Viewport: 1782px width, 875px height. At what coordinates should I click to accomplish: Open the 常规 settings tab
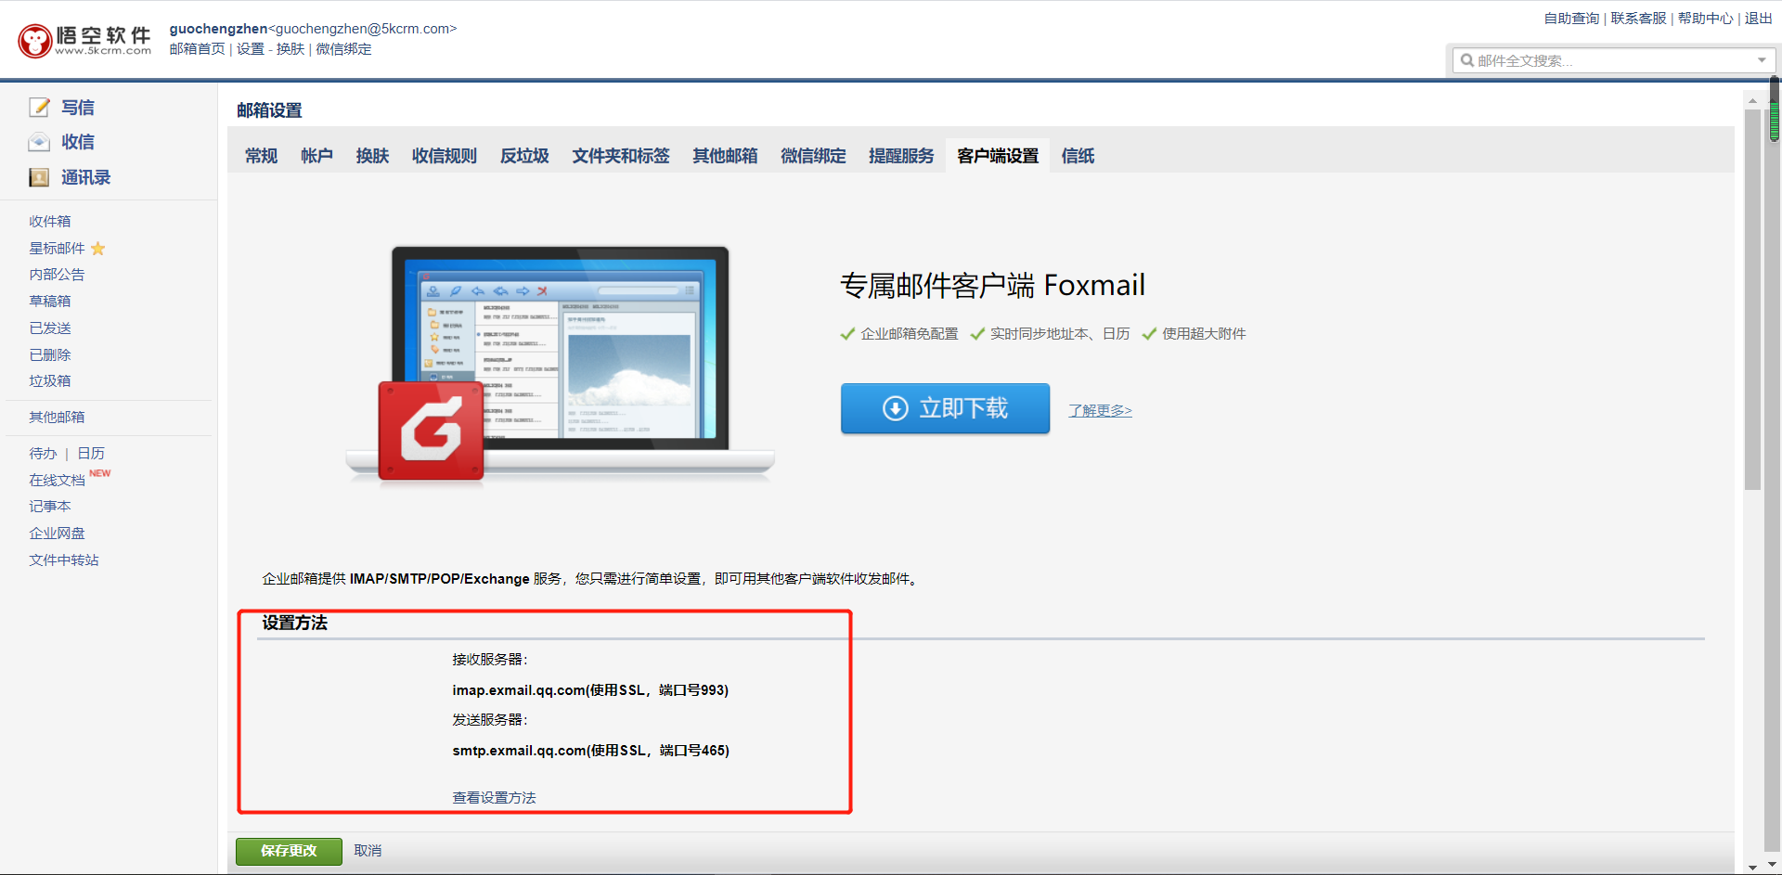pos(262,156)
